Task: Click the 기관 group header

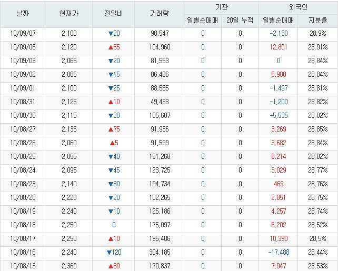Action: click(x=221, y=7)
